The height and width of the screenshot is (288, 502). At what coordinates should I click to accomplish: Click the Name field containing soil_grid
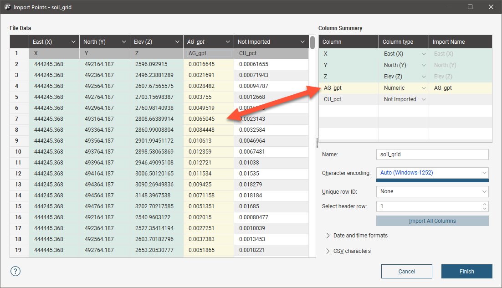tap(432, 154)
